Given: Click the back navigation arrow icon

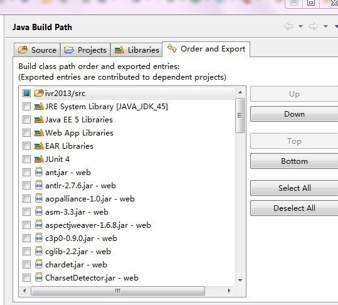Looking at the screenshot, I should tap(288, 26).
